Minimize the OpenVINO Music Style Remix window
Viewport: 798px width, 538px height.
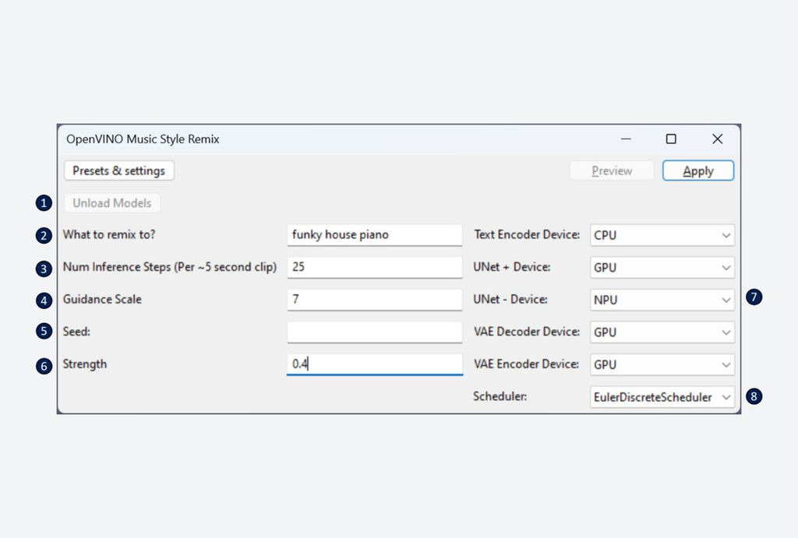[x=626, y=139]
